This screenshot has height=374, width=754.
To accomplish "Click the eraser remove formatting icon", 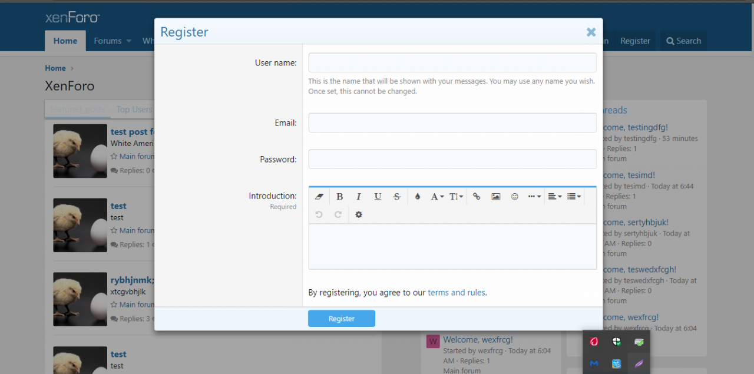I will click(319, 197).
